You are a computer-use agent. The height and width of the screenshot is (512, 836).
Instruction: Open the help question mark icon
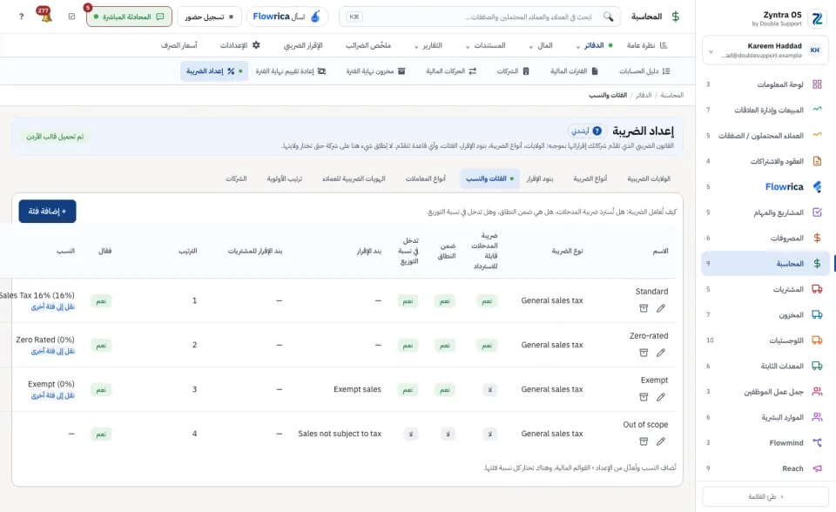(21, 17)
